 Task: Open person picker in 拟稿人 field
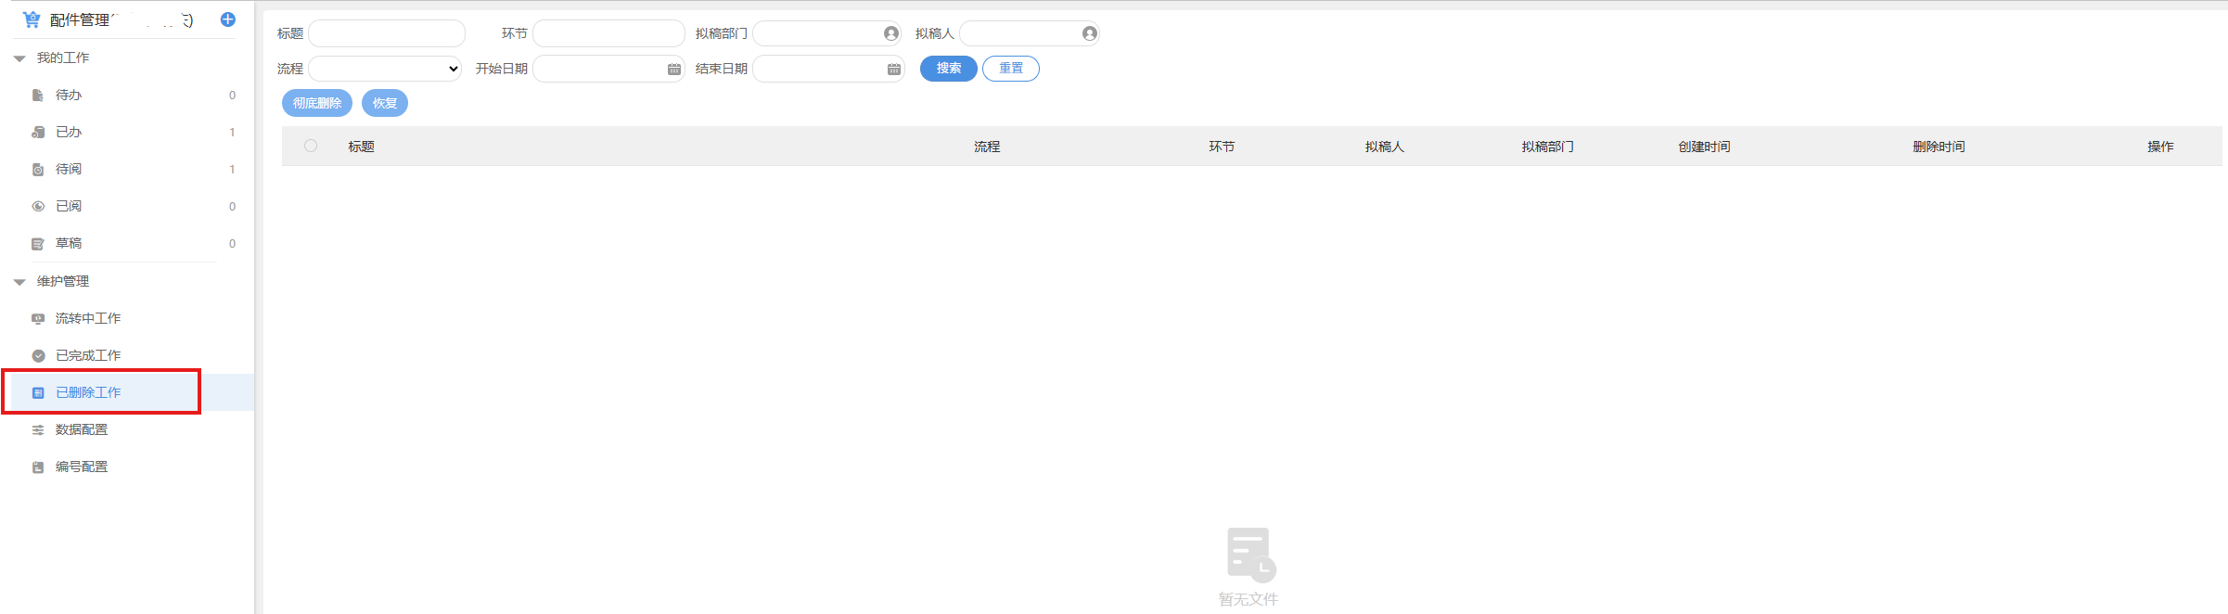click(x=1090, y=33)
